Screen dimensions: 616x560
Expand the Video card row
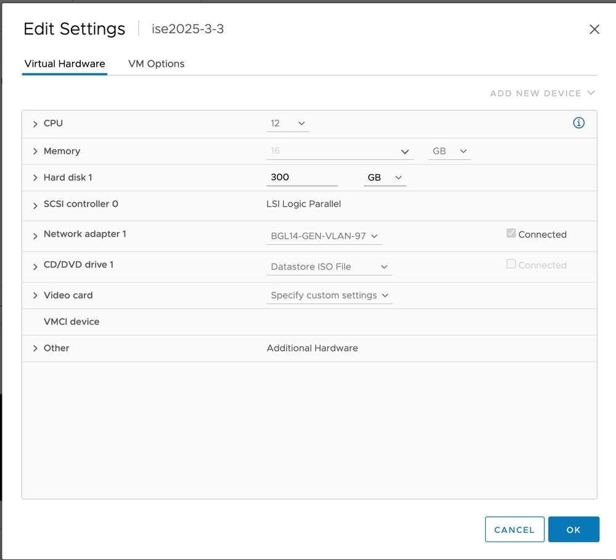tap(35, 296)
